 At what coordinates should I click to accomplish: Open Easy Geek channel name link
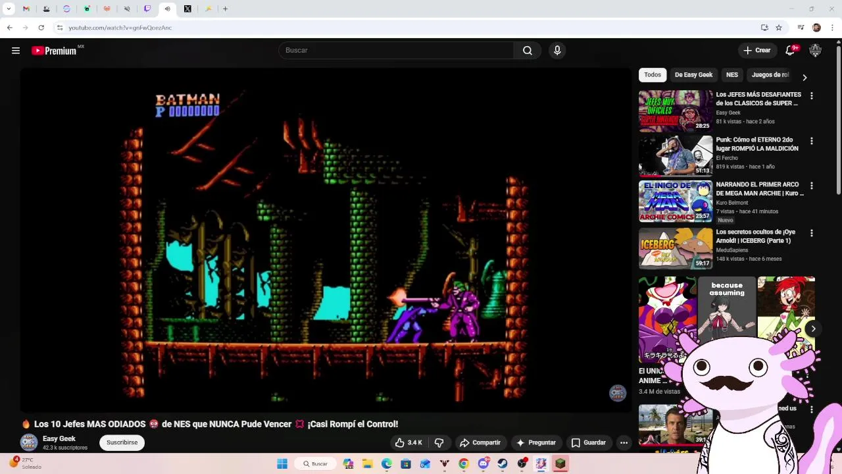pyautogui.click(x=59, y=438)
